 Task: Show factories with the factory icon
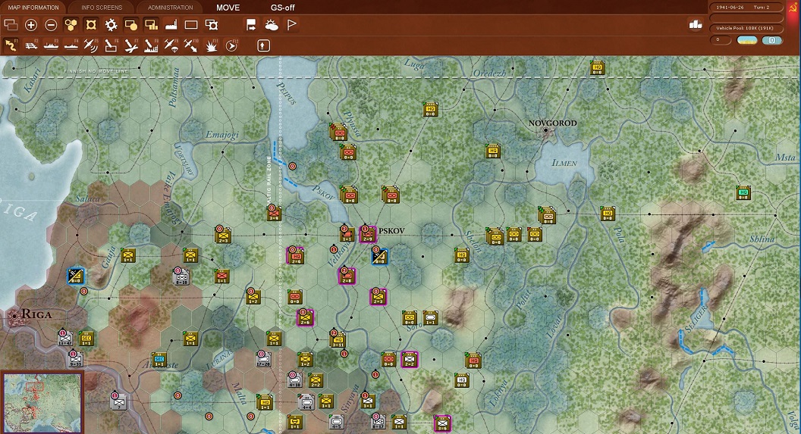coord(171,24)
